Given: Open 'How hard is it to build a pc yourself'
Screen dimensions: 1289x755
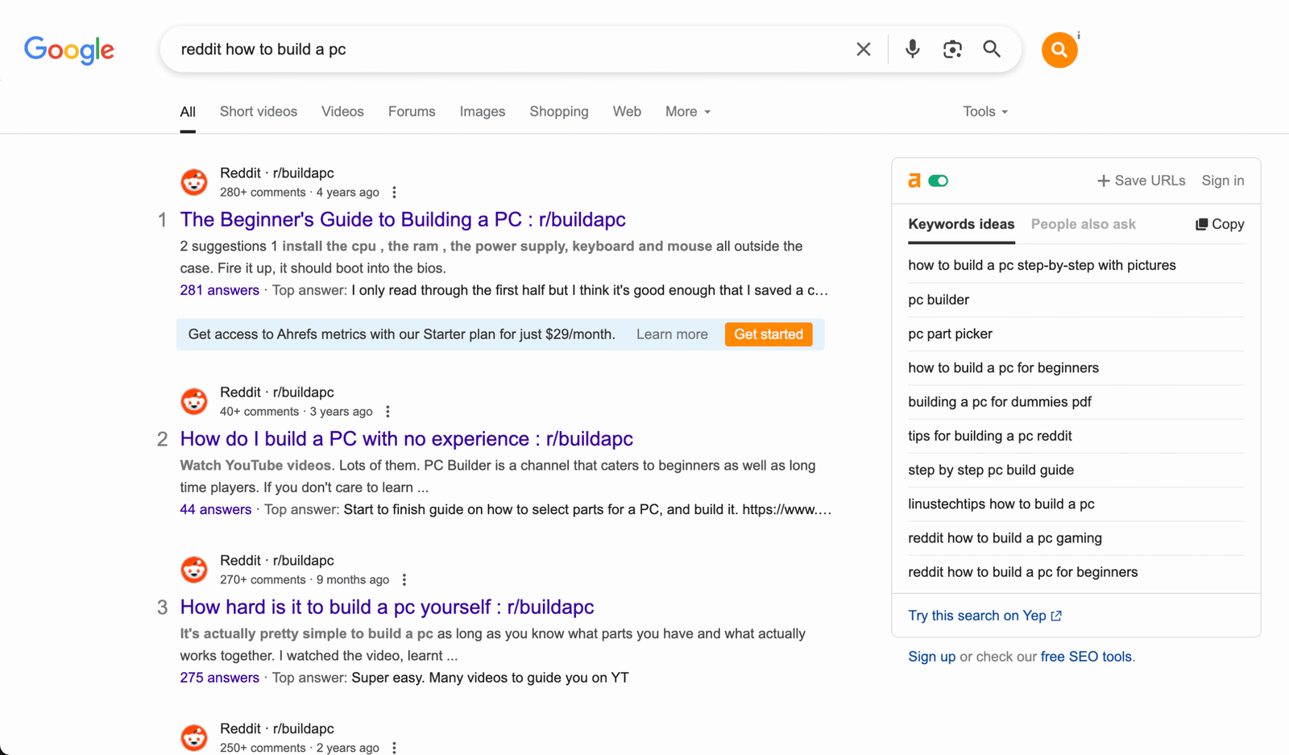Looking at the screenshot, I should tap(387, 608).
